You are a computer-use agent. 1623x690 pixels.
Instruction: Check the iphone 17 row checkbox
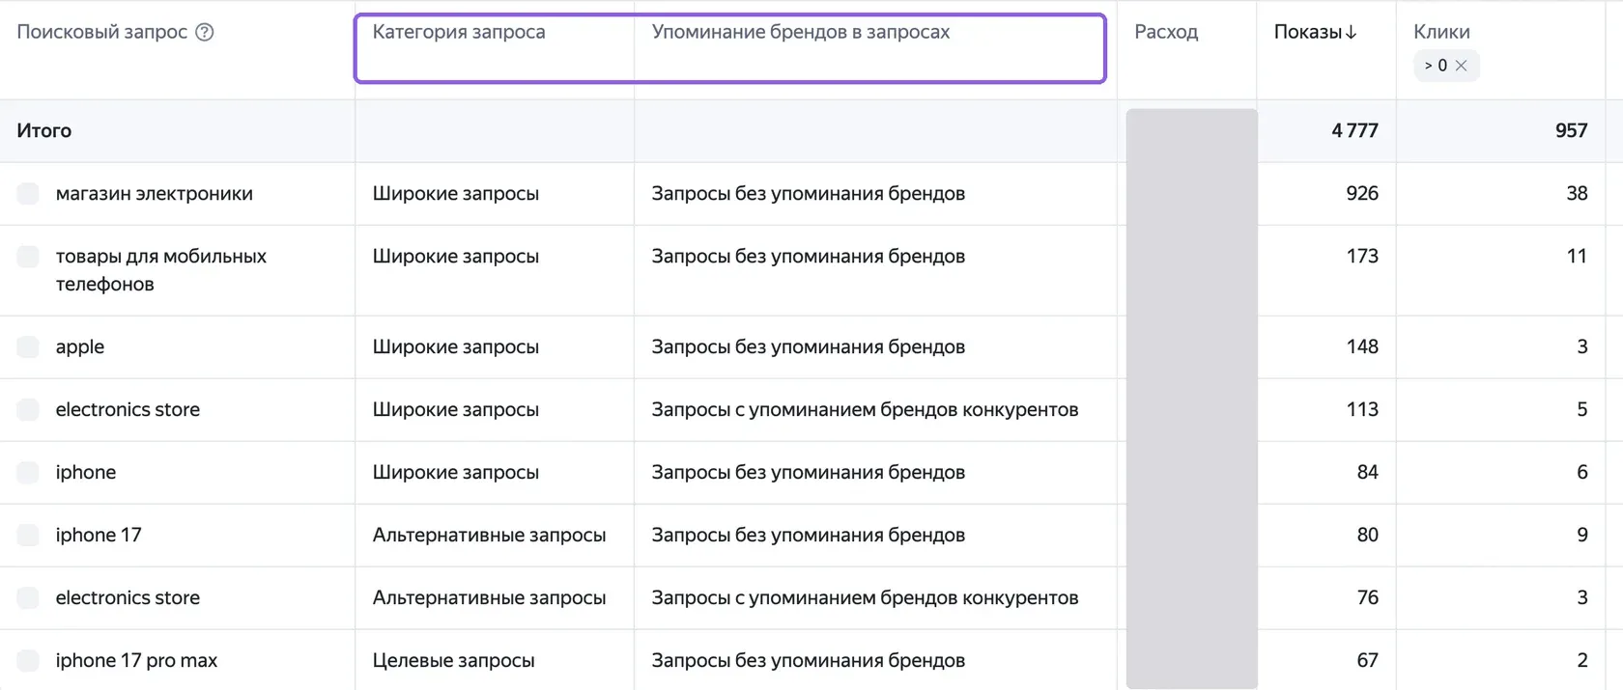(x=28, y=535)
